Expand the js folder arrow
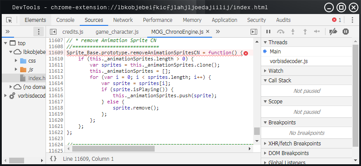 tap(16, 69)
